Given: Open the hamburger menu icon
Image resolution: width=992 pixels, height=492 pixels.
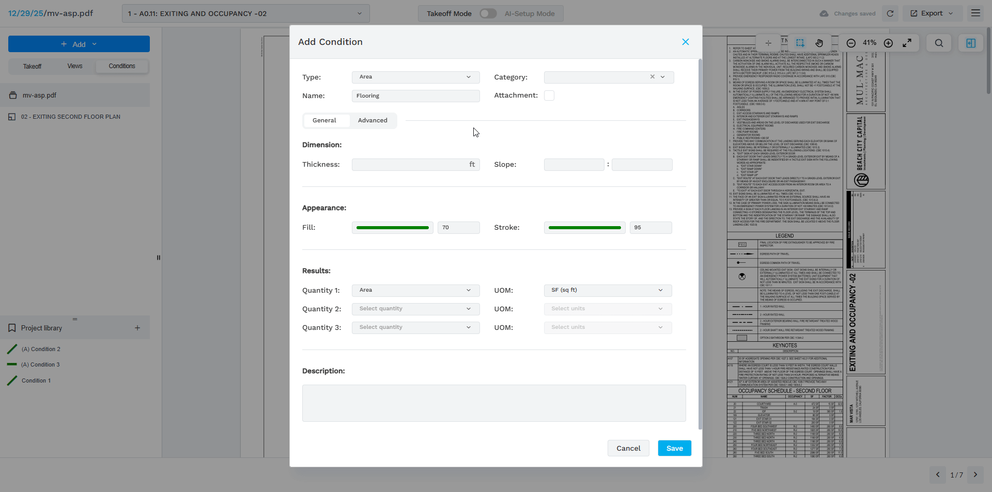Looking at the screenshot, I should click(975, 13).
